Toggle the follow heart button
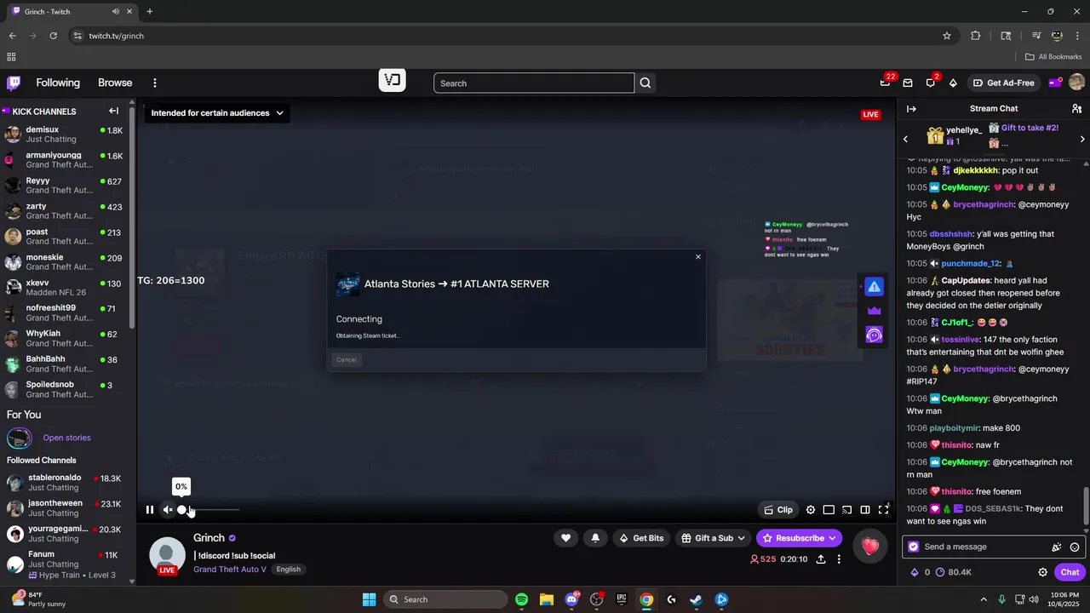 [565, 538]
